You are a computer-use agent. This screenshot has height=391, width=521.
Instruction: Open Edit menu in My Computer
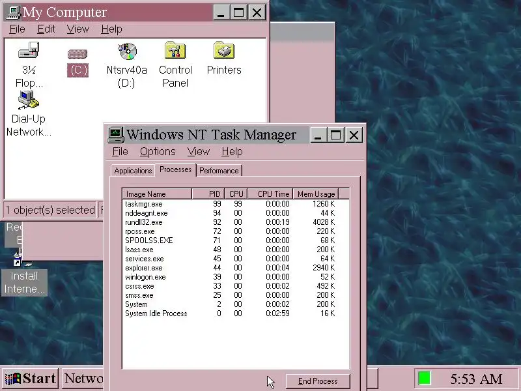point(46,29)
